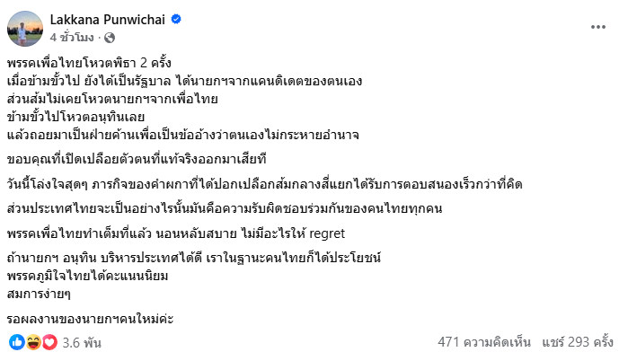Click the paragraph beginning 'วันนี้โล่งใจสุดๆ'
The image size is (619, 352).
click(264, 184)
